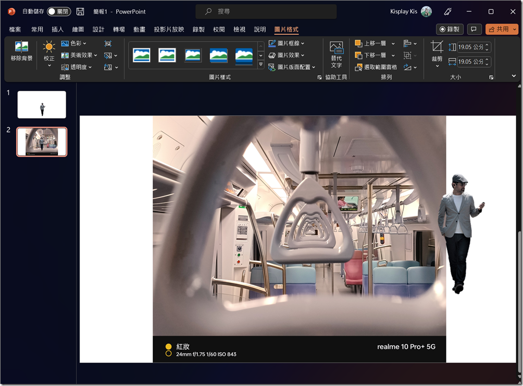This screenshot has width=523, height=386.
Task: Toggle the AutoSave (自動儲存) switch
Action: coord(58,11)
